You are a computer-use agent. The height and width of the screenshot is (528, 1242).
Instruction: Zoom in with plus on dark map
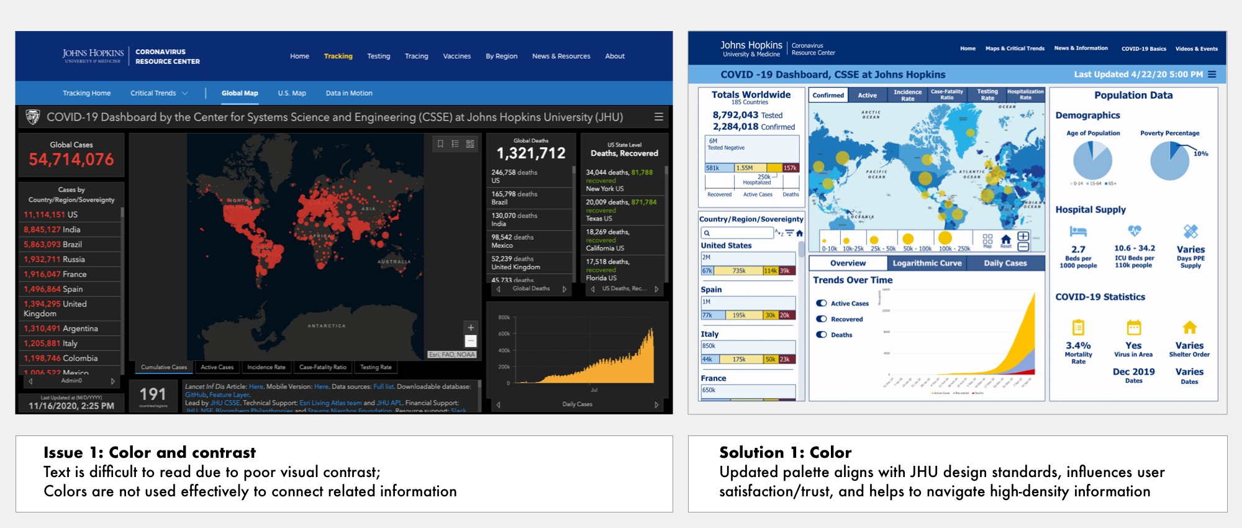[x=471, y=327]
